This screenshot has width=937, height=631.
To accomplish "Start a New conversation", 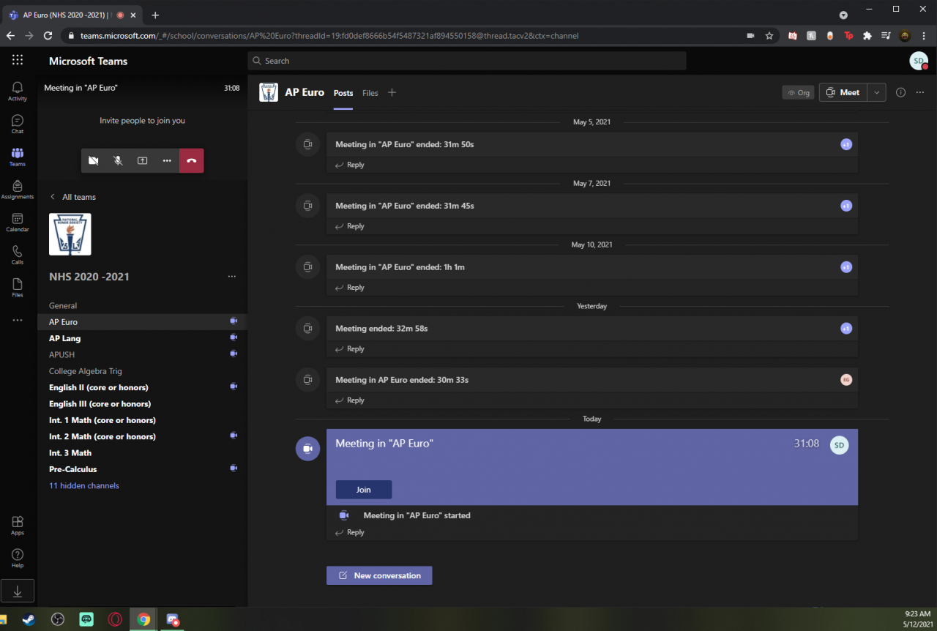I will coord(379,575).
